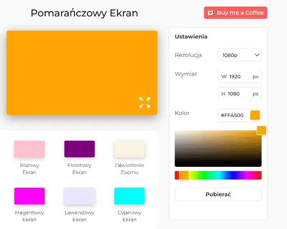Open the Rezolucja 1080p dropdown
Viewport: 287px width, 229px height.
(x=239, y=55)
